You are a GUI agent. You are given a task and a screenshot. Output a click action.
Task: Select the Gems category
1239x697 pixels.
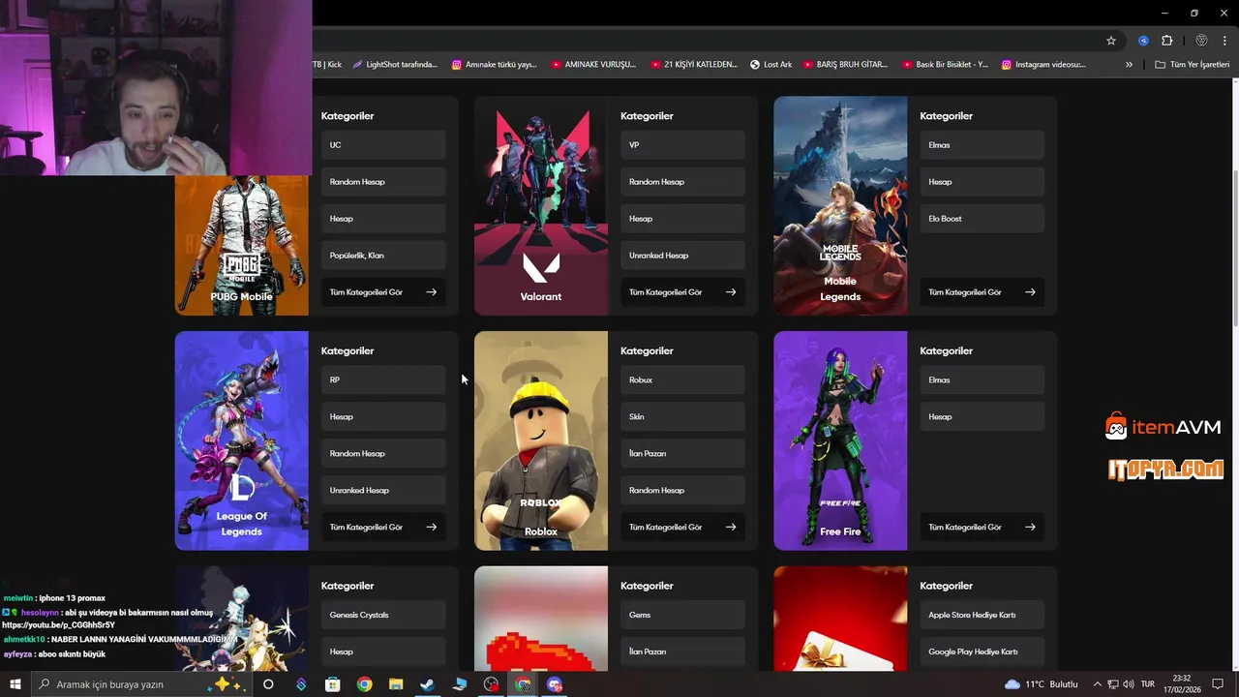682,616
